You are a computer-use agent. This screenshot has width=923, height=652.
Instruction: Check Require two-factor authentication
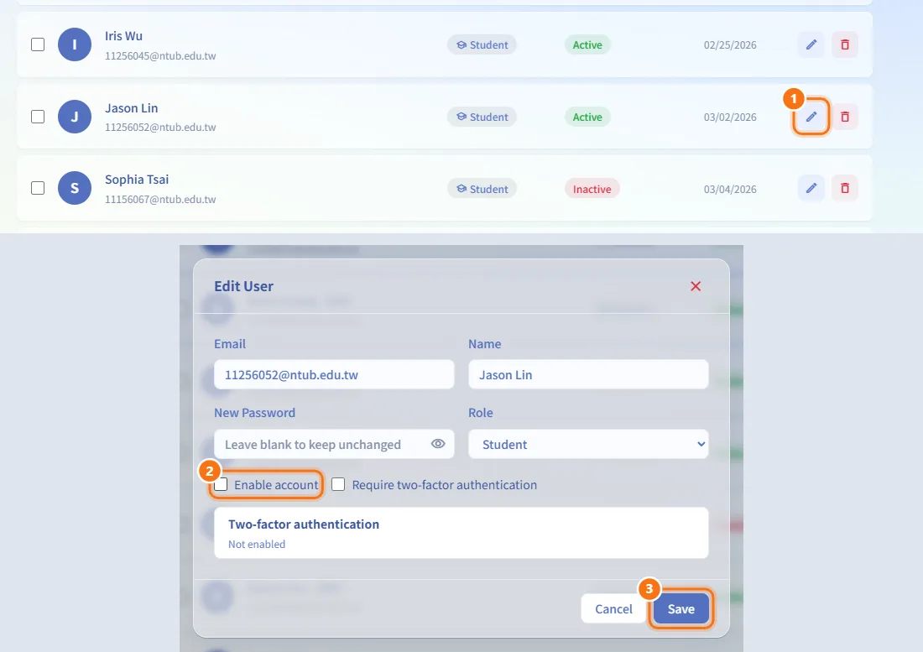(x=338, y=484)
